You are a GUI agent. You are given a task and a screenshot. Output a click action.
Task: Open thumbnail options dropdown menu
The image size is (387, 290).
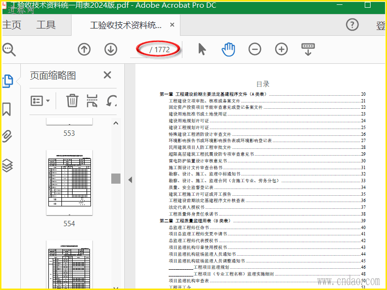(40, 101)
